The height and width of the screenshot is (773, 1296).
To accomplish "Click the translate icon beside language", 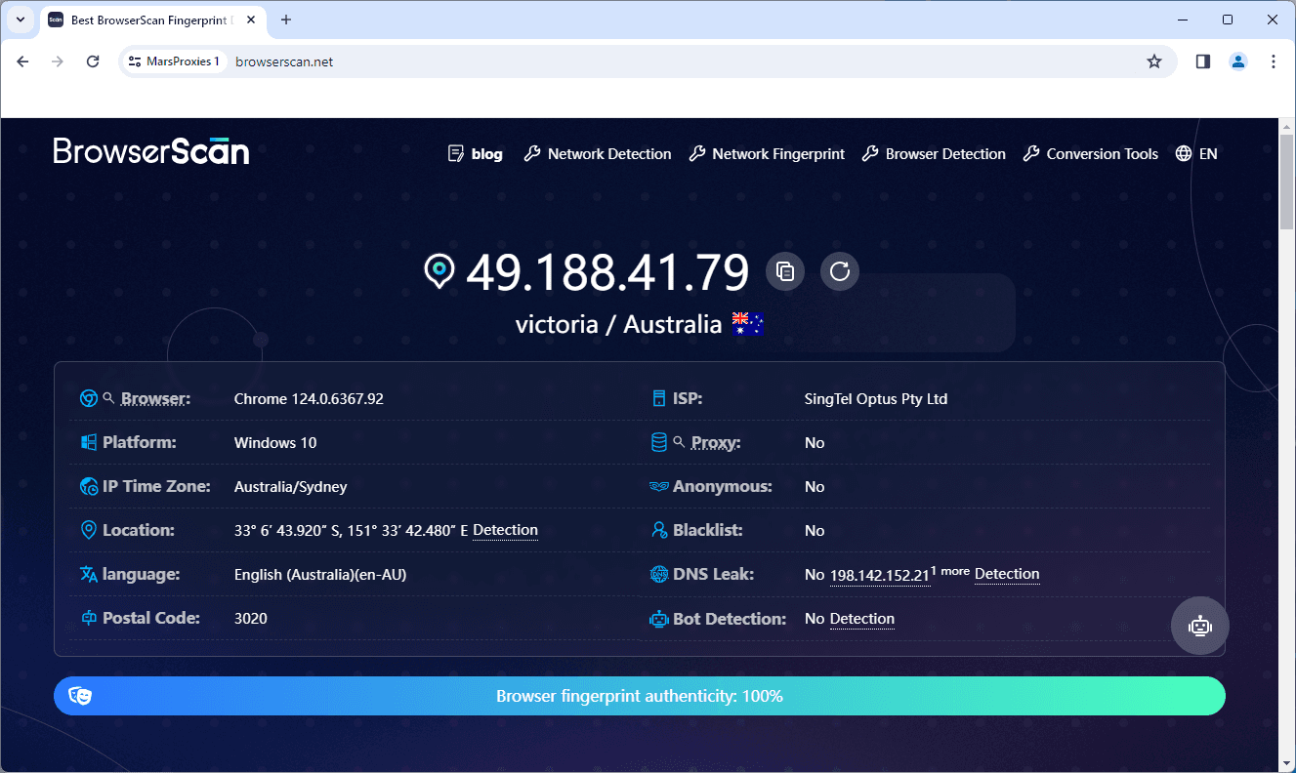I will (x=88, y=574).
